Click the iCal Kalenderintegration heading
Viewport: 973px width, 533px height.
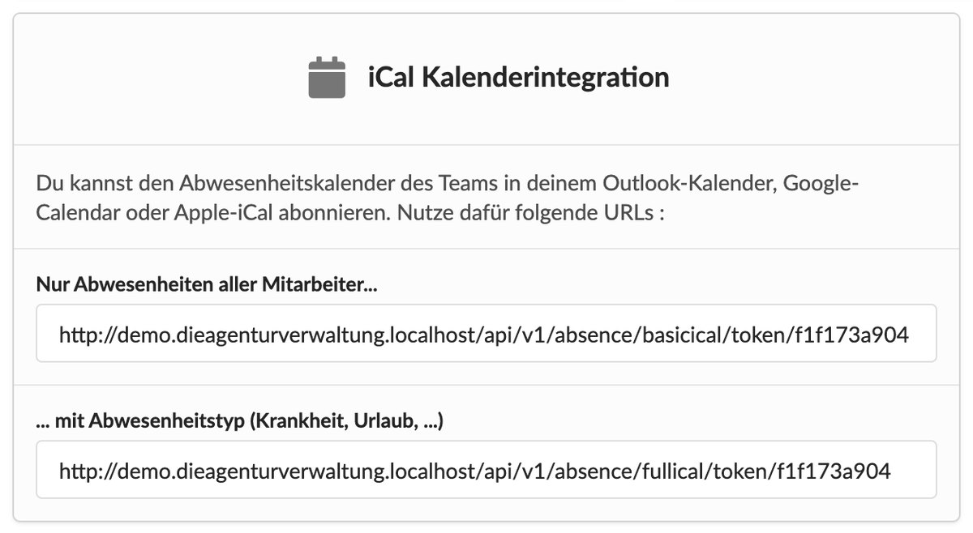click(x=518, y=78)
